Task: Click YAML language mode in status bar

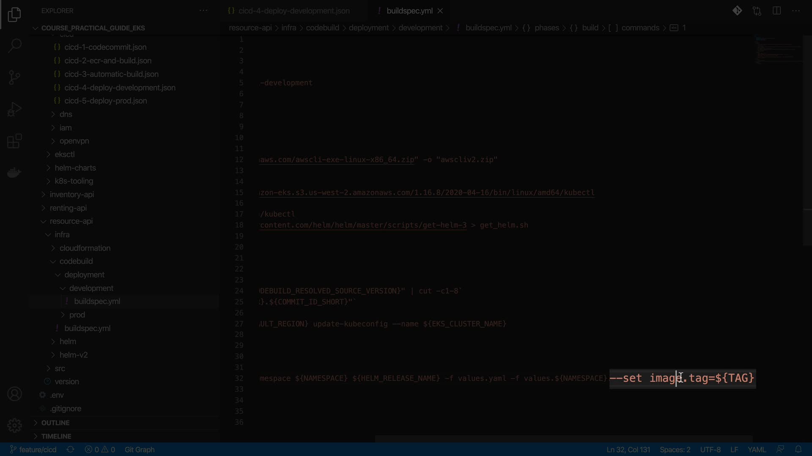Action: [756, 449]
